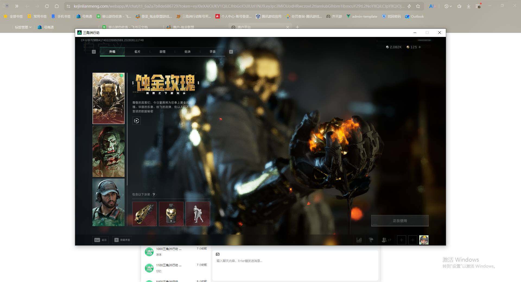
Task: Open the 手表 tab
Action: click(212, 52)
